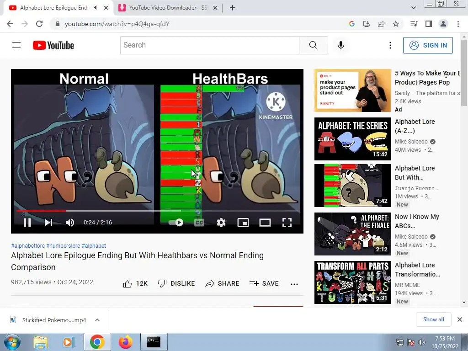Open Alphabet: The Series thumbnail
The width and height of the screenshot is (468, 351).
[x=352, y=139]
